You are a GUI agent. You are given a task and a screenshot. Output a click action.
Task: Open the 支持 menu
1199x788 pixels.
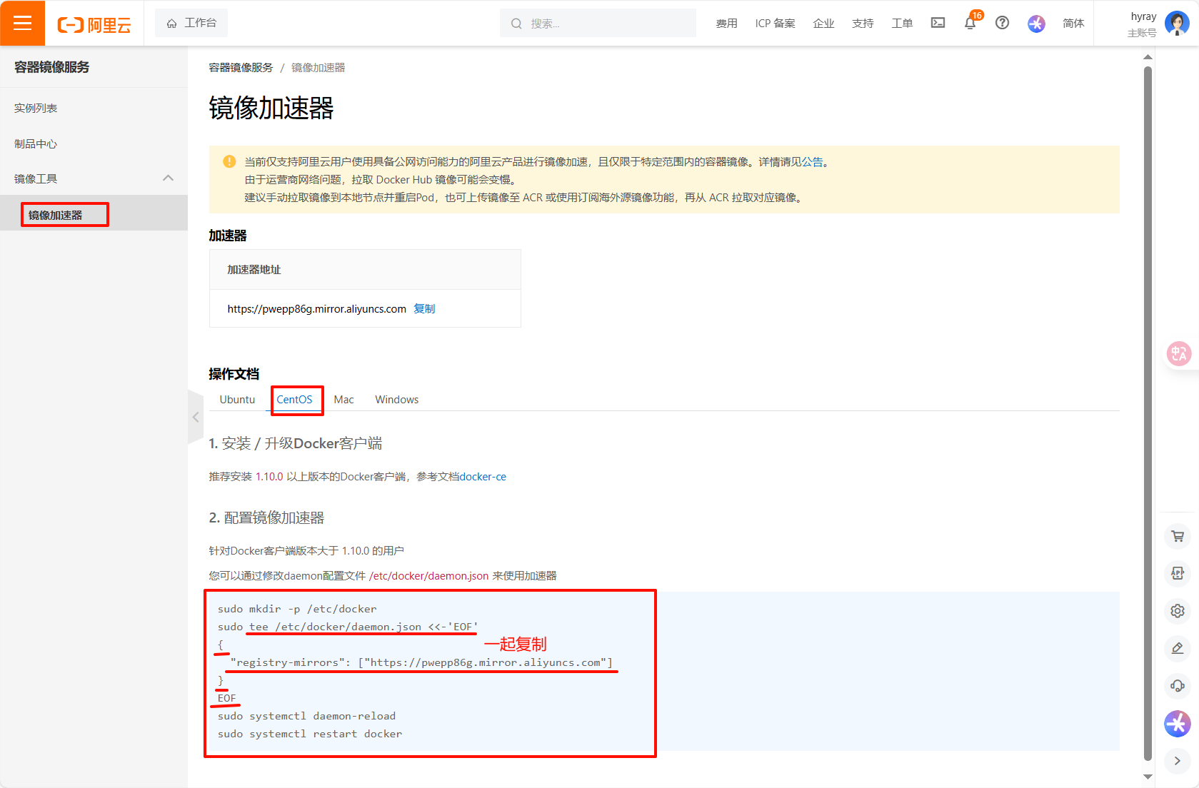(x=863, y=24)
